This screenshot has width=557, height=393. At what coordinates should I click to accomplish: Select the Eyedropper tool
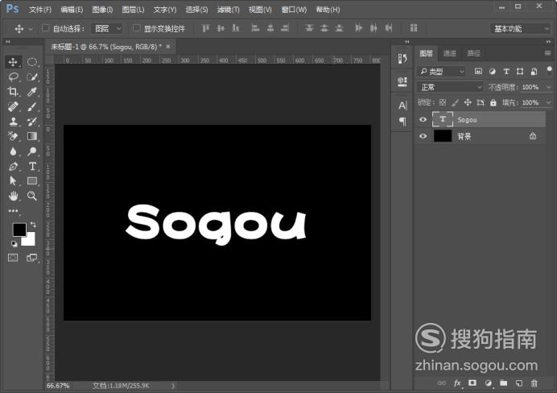(x=32, y=92)
